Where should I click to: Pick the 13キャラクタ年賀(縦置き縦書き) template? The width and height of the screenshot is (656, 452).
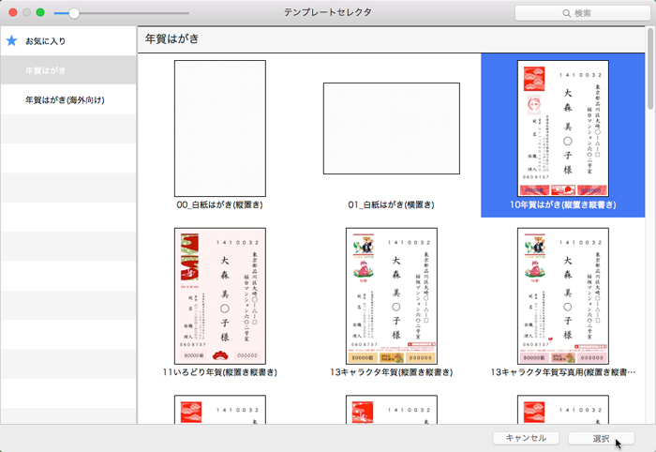pyautogui.click(x=391, y=295)
